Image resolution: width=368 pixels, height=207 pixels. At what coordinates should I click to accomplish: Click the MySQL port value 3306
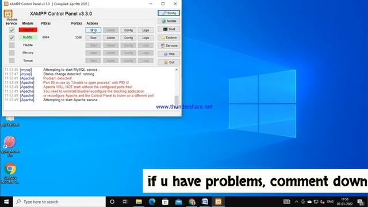pyautogui.click(x=78, y=37)
